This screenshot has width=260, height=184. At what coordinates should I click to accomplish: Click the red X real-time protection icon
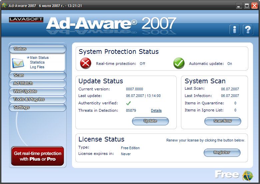coord(86,63)
